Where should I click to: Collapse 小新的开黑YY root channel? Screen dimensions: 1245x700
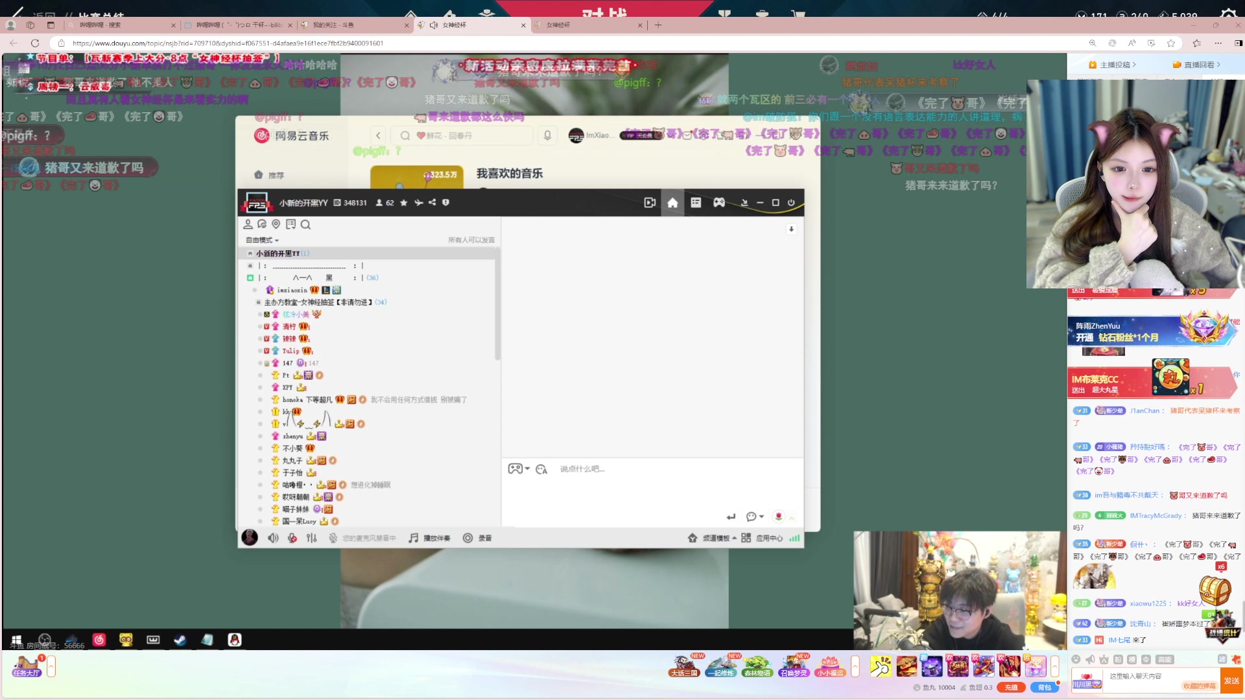[250, 253]
